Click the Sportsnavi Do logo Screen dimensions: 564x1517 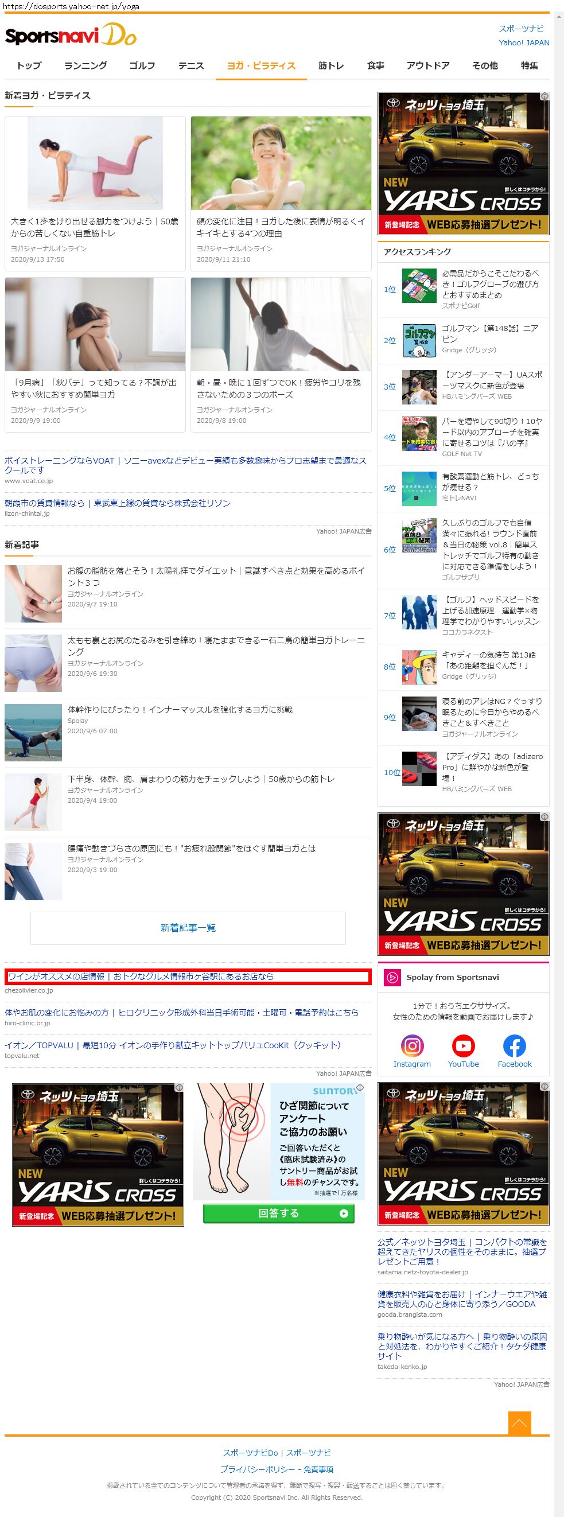coord(71,37)
